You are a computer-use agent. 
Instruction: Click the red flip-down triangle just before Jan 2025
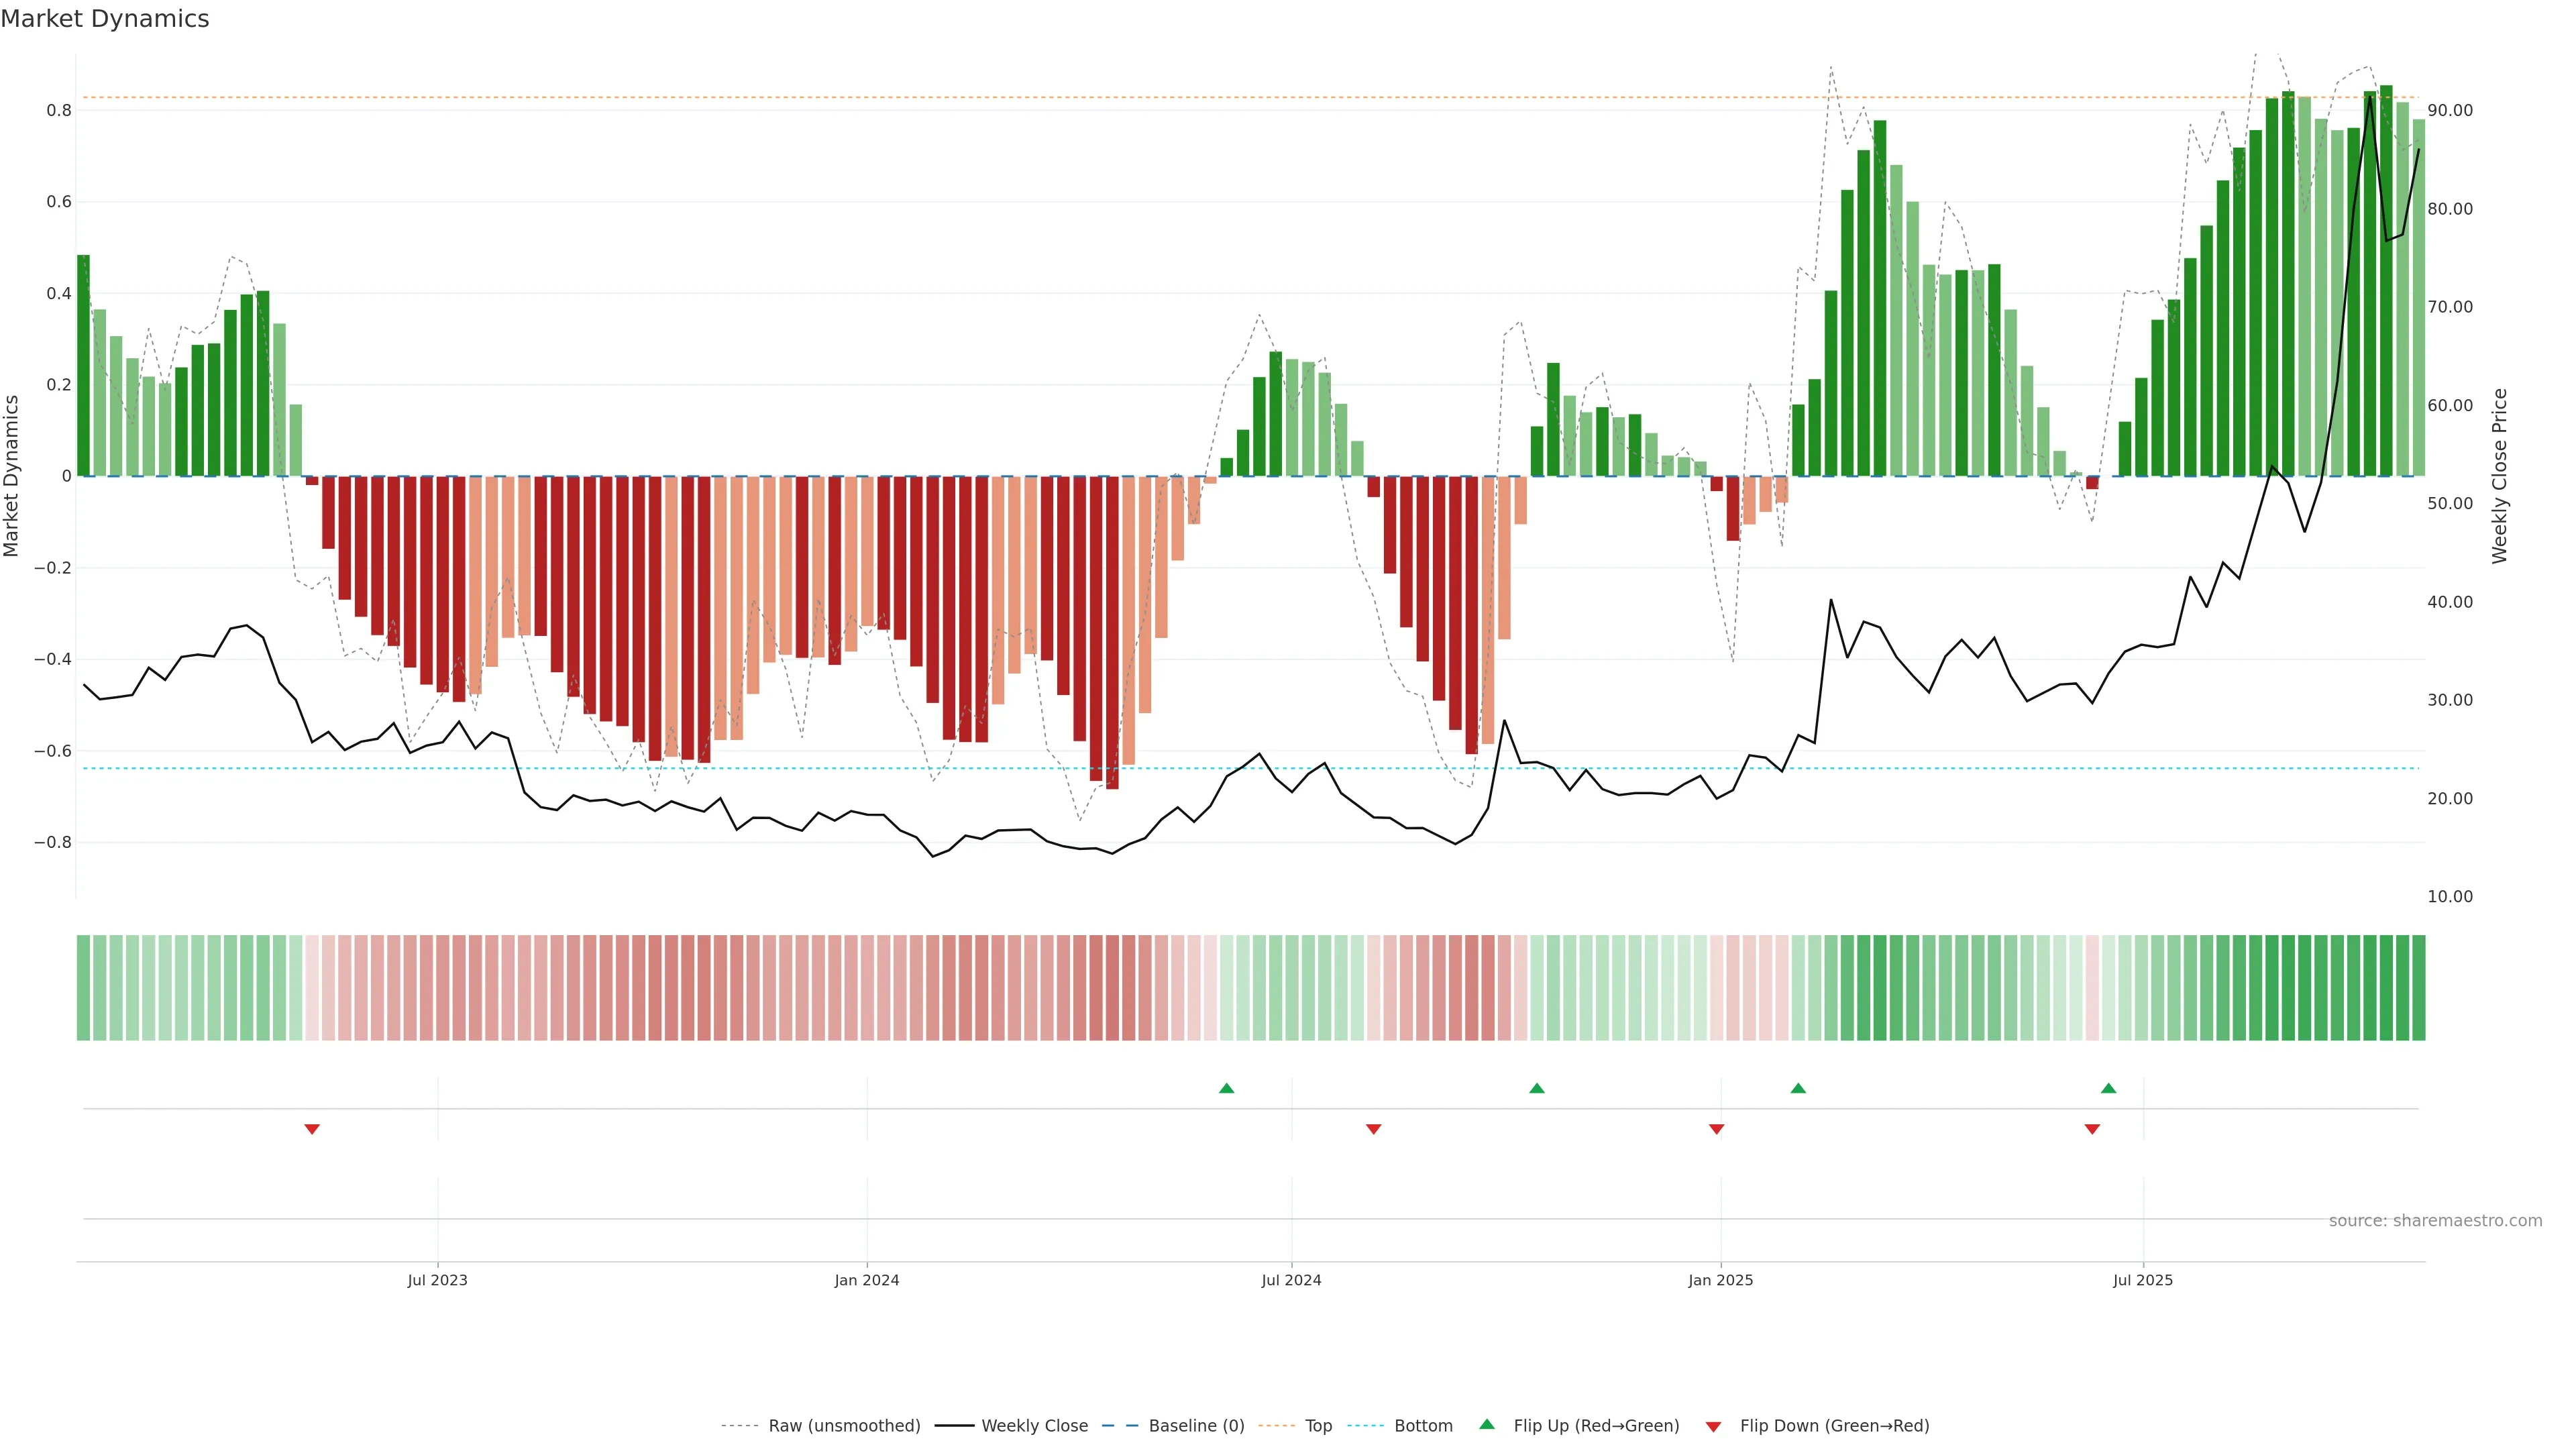coord(1716,1129)
